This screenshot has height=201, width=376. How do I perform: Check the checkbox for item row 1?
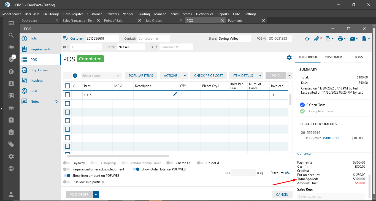(67, 95)
